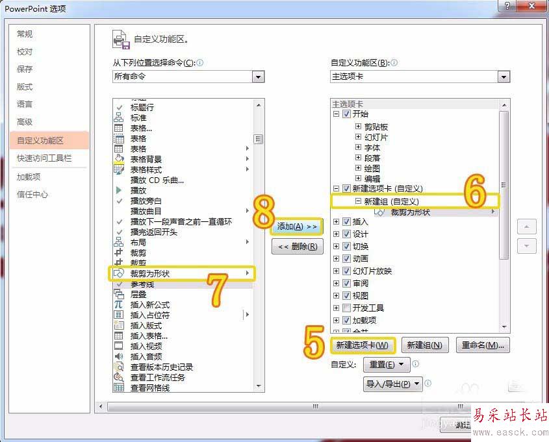549x442 pixels.
Task: Open 信任中心 category
Action: [32, 195]
